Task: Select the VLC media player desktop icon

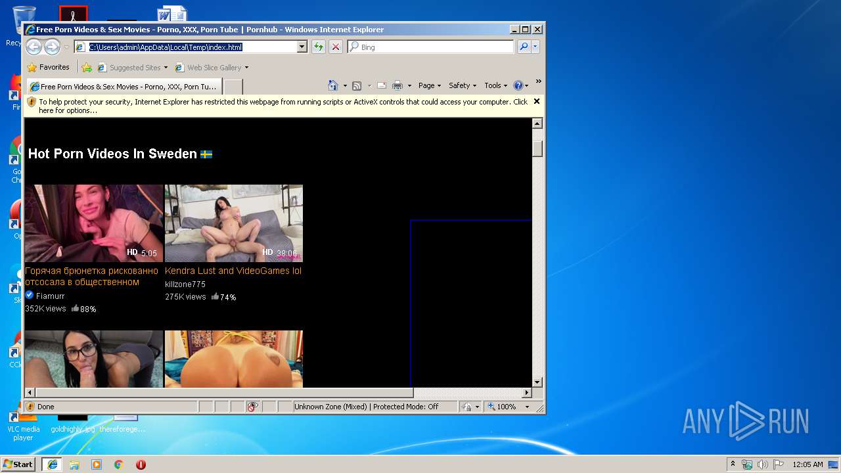Action: coord(23,427)
